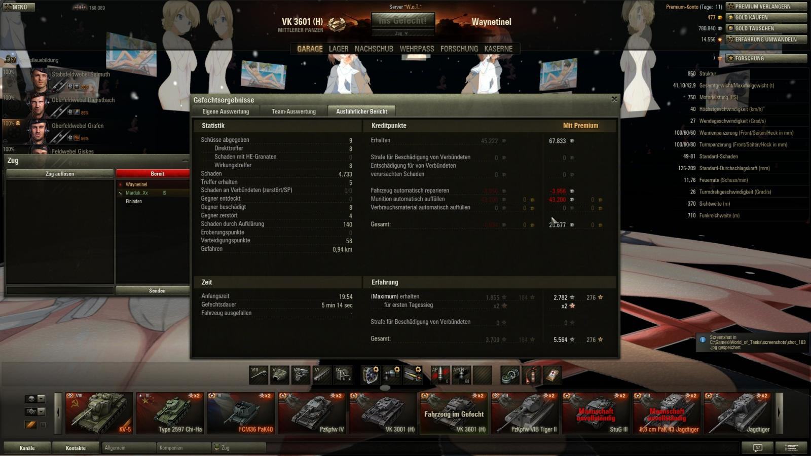Click Zug auflösen button
Image resolution: width=811 pixels, height=456 pixels.
60,174
